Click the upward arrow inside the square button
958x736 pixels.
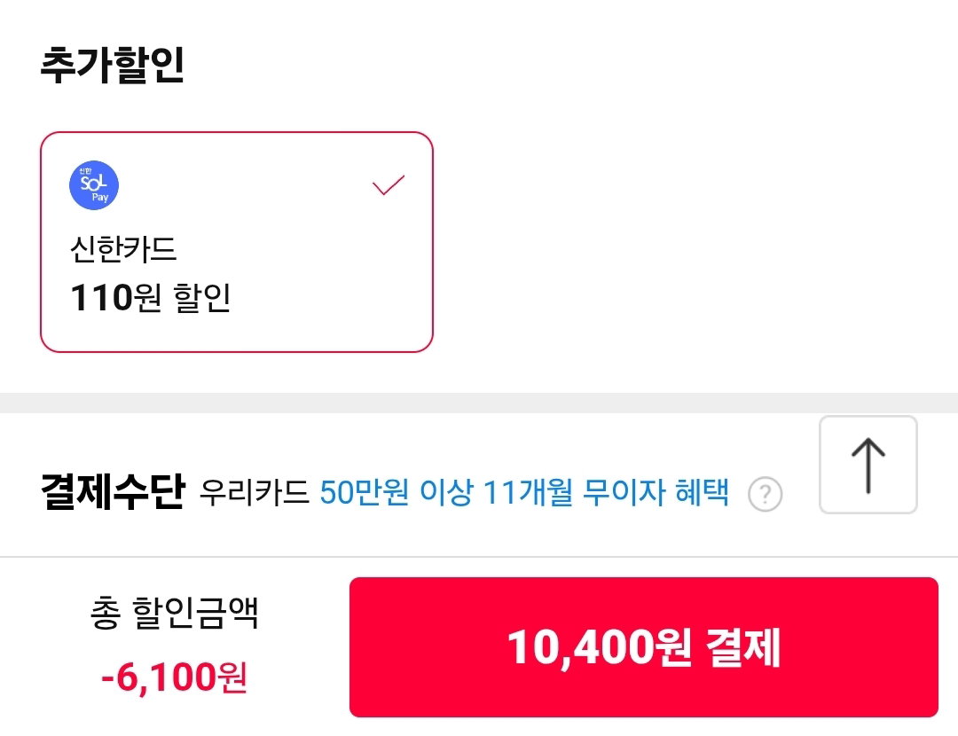pos(868,466)
